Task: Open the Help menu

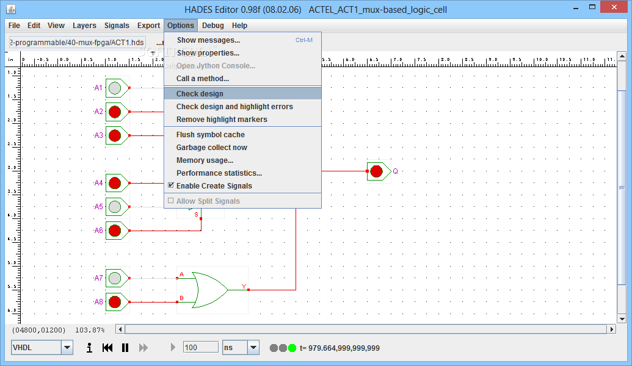Action: pos(239,26)
